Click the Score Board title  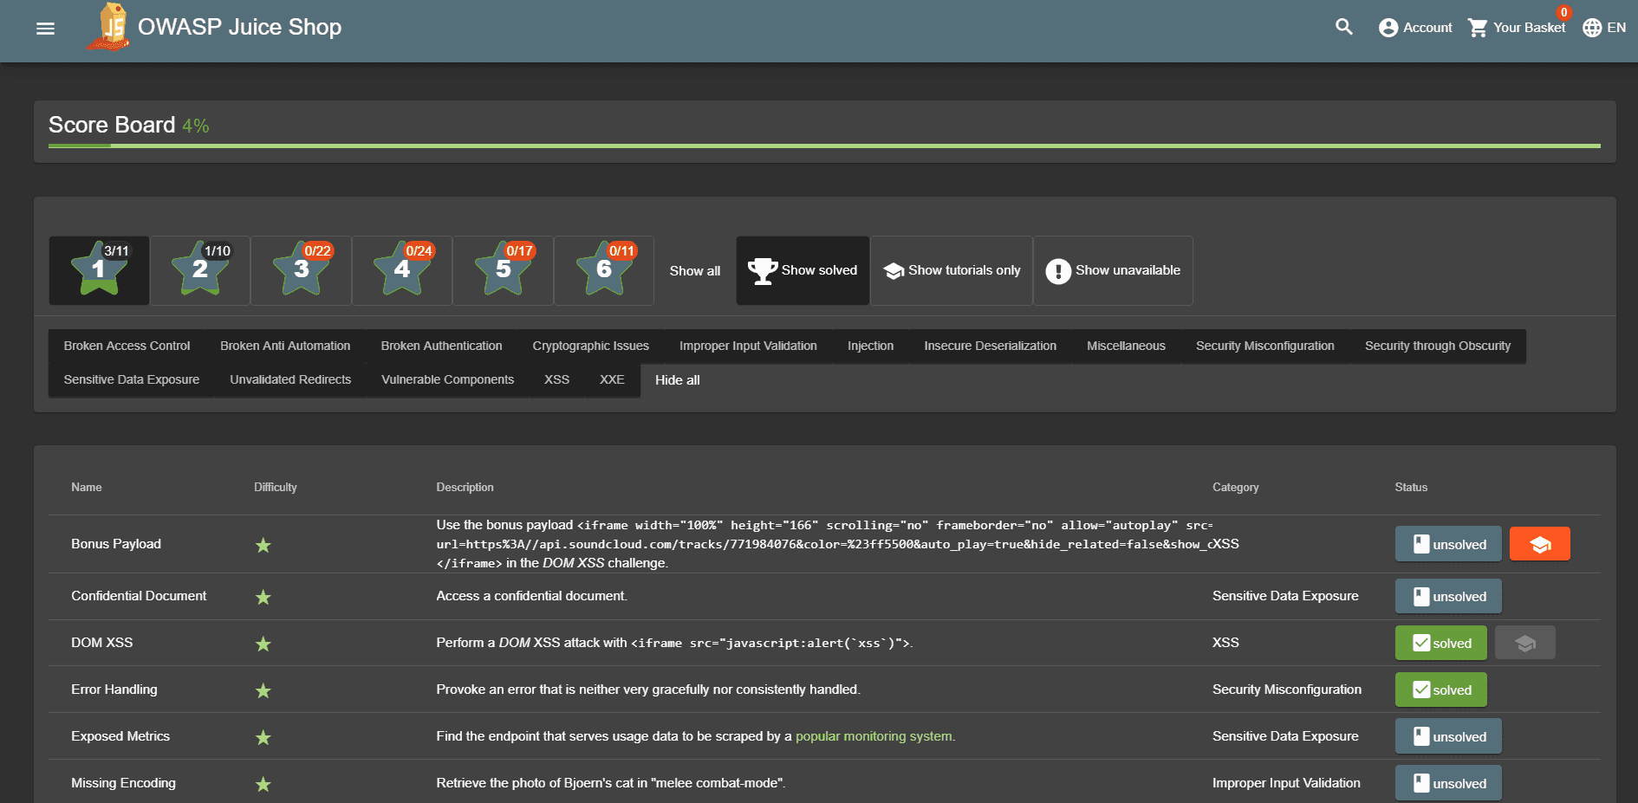tap(112, 125)
